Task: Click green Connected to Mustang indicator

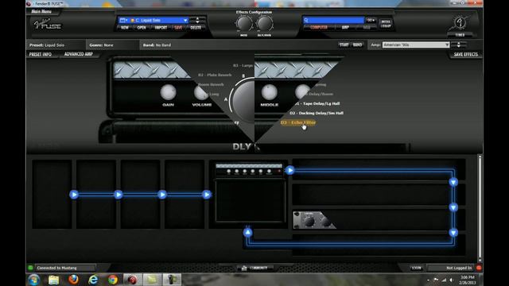Action: [x=30, y=268]
